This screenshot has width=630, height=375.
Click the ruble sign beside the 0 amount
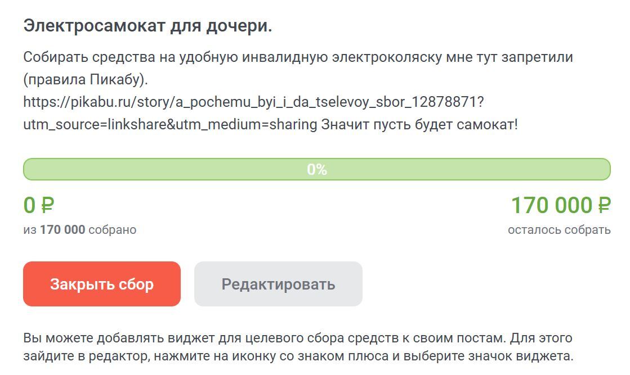(x=47, y=206)
